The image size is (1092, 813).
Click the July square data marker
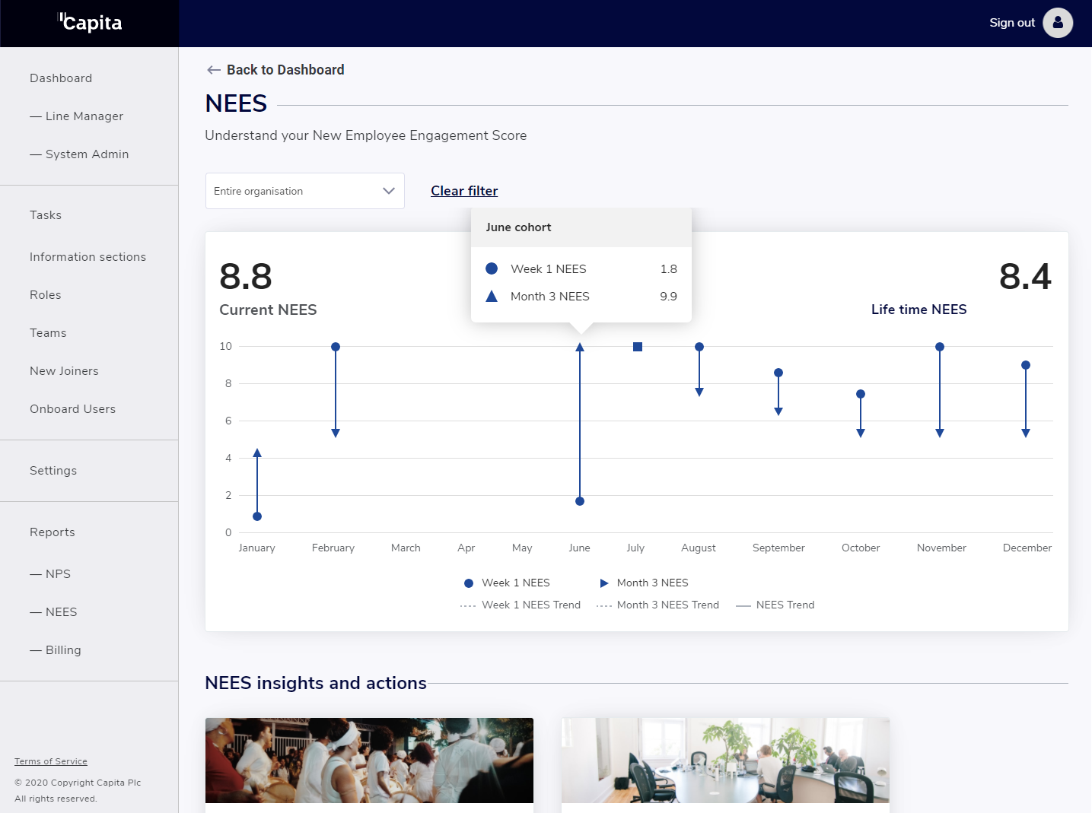[638, 347]
